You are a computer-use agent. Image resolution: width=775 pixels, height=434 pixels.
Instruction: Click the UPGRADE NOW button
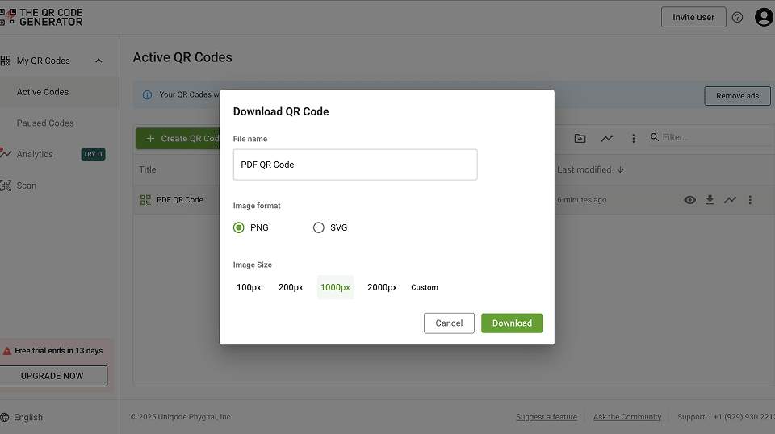click(x=53, y=376)
